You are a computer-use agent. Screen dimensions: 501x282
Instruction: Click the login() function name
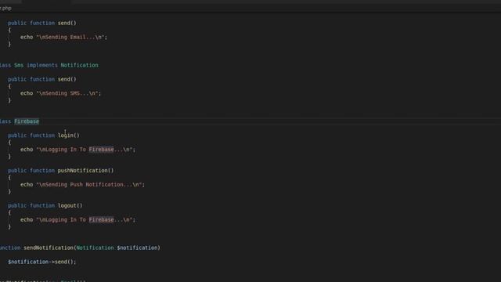click(x=69, y=136)
